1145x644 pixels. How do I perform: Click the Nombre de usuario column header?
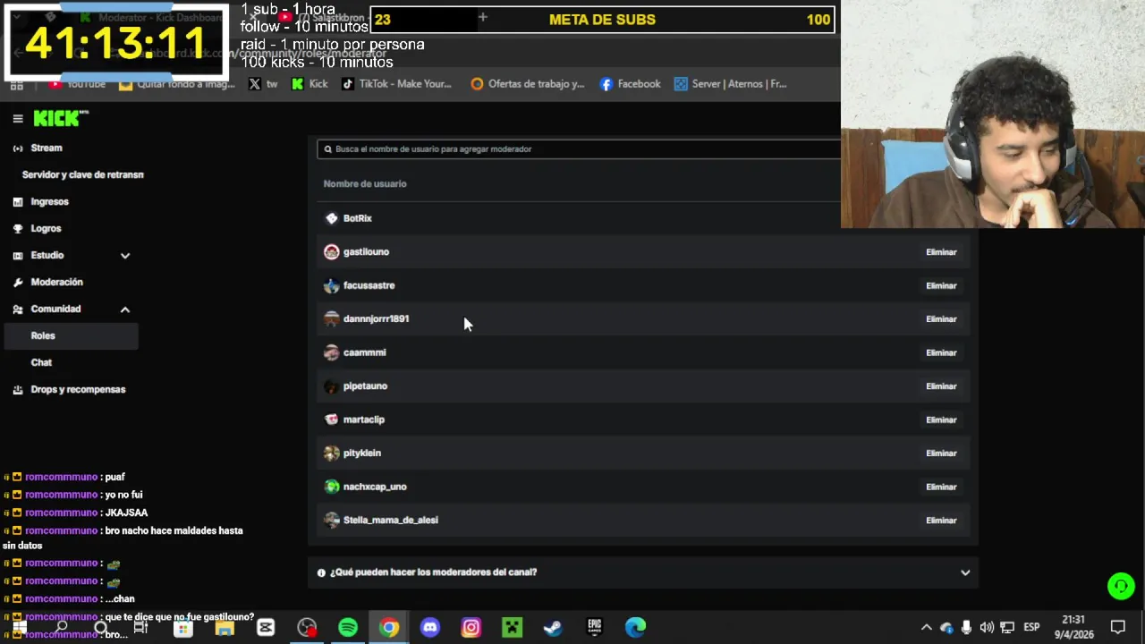coord(365,183)
